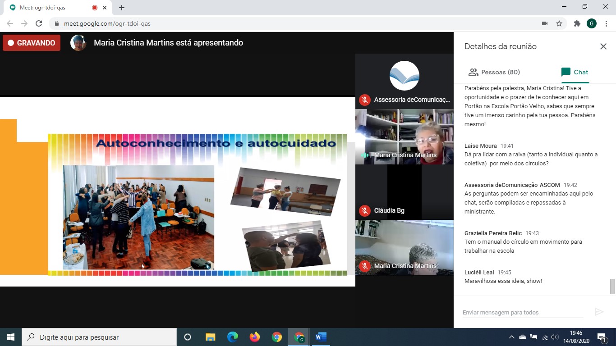This screenshot has height=346, width=616.
Task: Open Chrome profile avatar G
Action: [x=591, y=23]
